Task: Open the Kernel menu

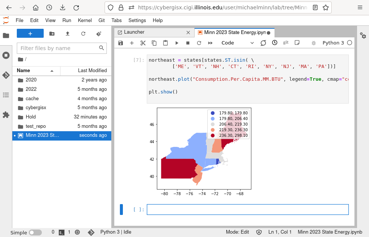Action: point(85,20)
